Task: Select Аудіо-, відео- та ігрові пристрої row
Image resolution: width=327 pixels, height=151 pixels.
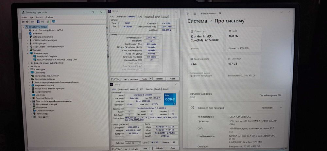Action: point(48,47)
